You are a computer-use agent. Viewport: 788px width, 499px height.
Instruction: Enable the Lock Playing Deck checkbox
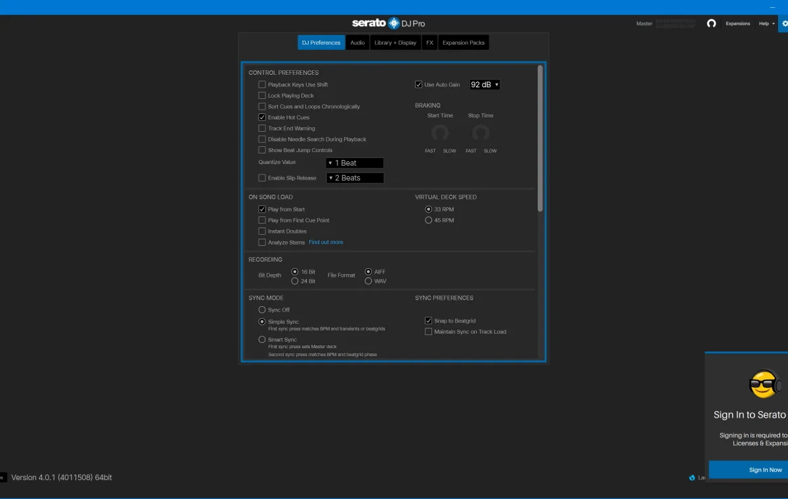262,96
